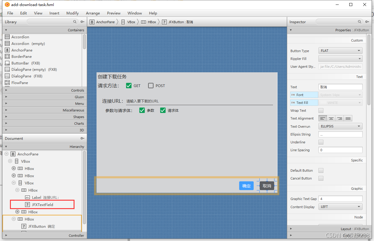Click the Graphic Text Gap field

click(x=341, y=199)
